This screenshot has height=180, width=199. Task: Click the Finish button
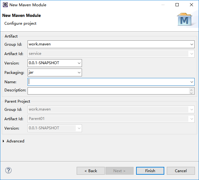click(x=150, y=171)
